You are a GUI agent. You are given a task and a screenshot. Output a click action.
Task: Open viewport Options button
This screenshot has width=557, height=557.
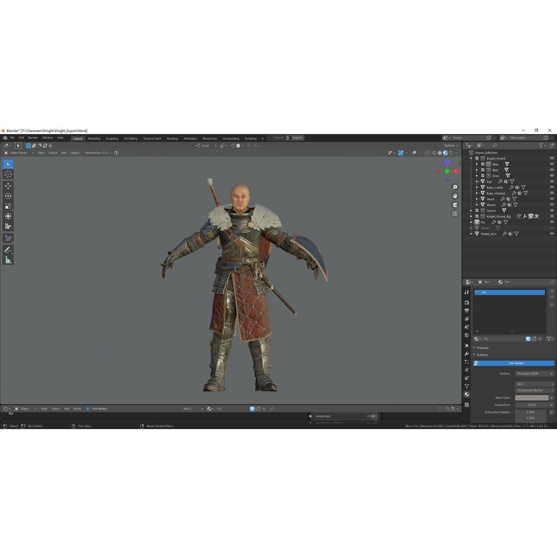point(451,145)
